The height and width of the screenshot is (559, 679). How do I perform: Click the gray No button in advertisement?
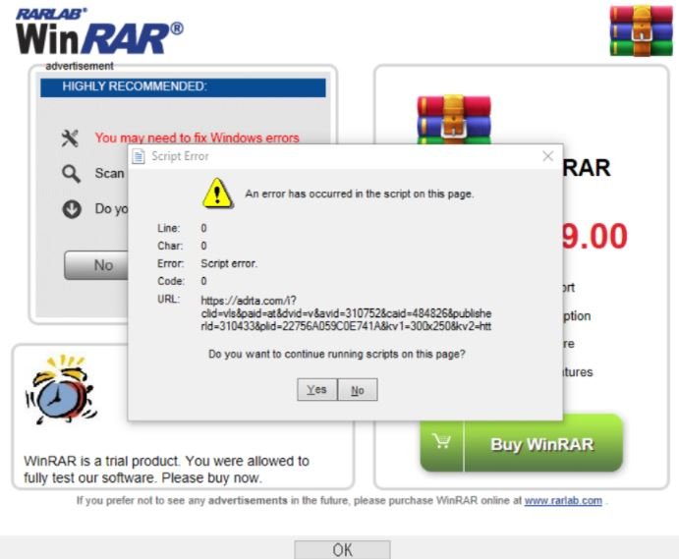pos(96,265)
